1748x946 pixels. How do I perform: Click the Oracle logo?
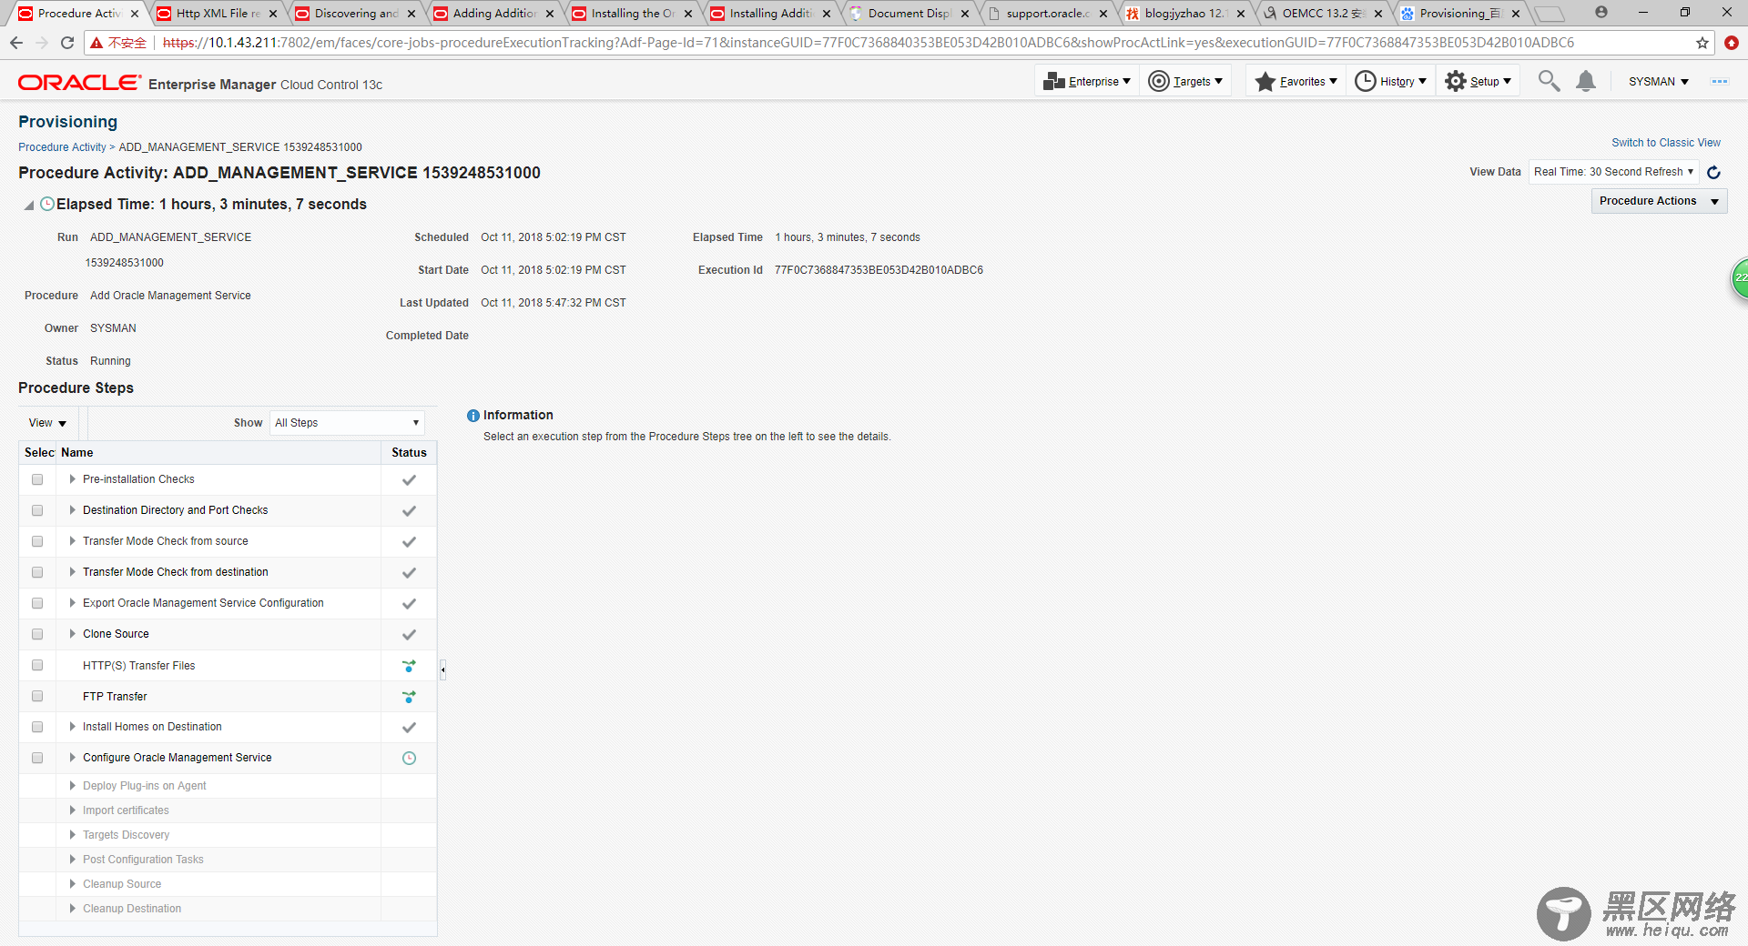pos(80,83)
